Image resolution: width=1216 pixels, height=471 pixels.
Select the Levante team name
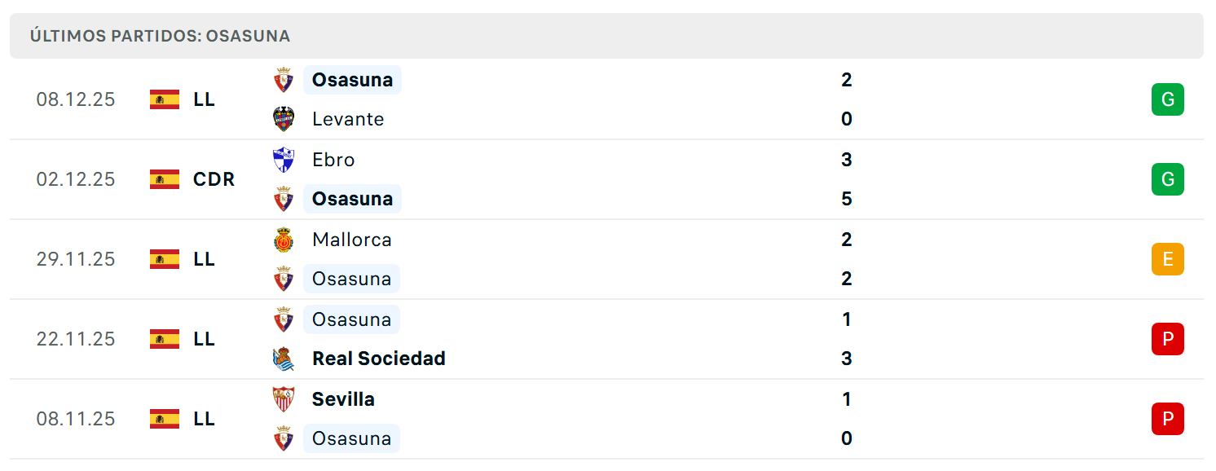point(348,119)
